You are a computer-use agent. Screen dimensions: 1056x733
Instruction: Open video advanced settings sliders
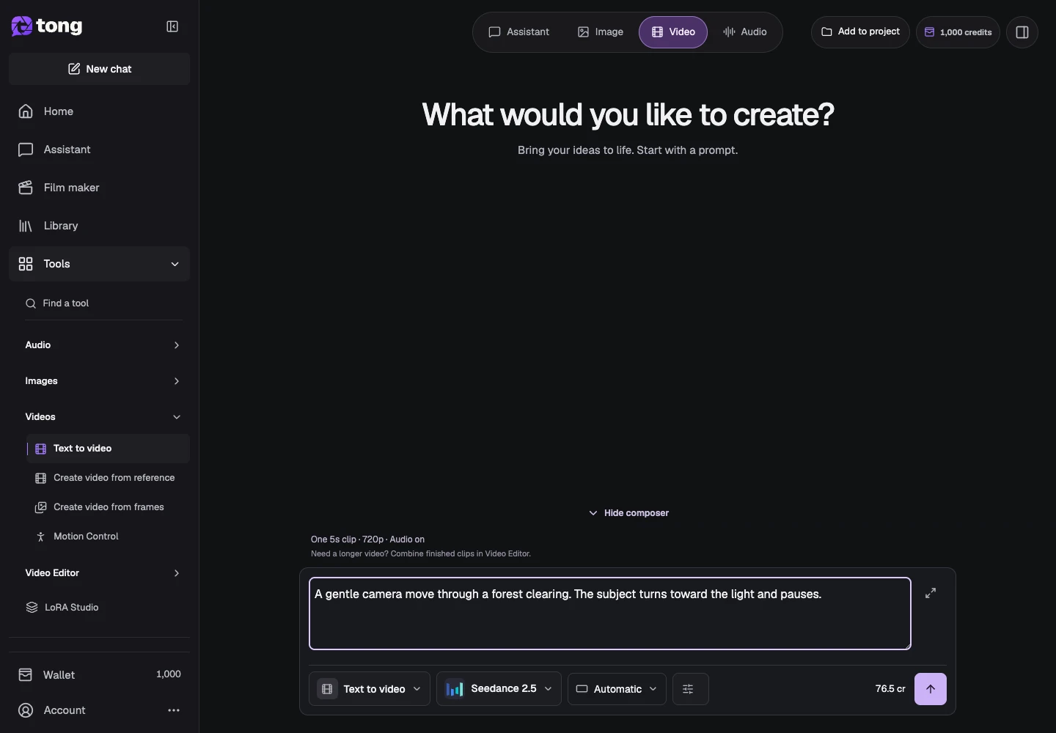point(690,689)
